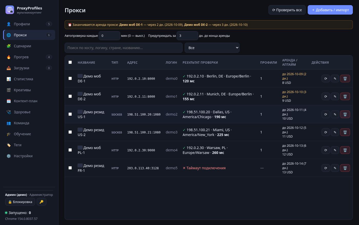Click address 198.51.100.20:1080
Viewport: 359px width, 225px height.
(144, 115)
